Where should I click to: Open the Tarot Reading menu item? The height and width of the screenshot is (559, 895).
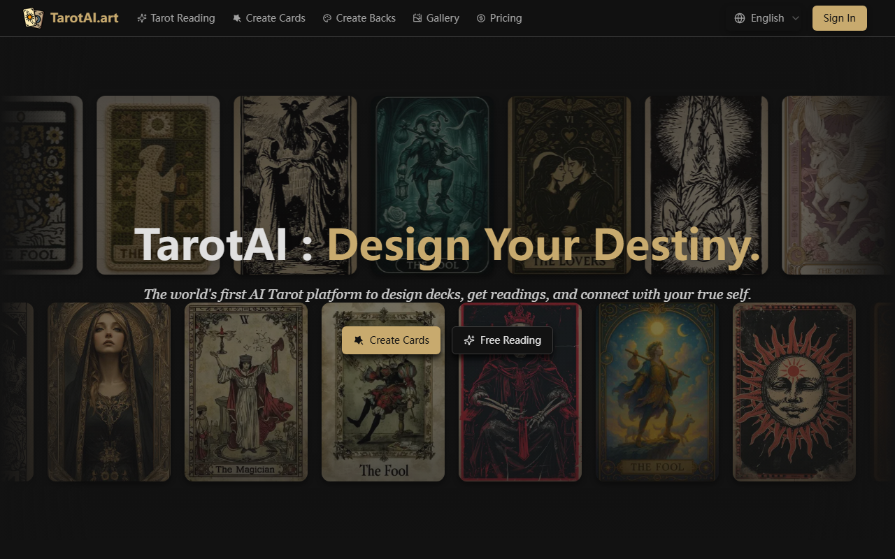[x=176, y=18]
